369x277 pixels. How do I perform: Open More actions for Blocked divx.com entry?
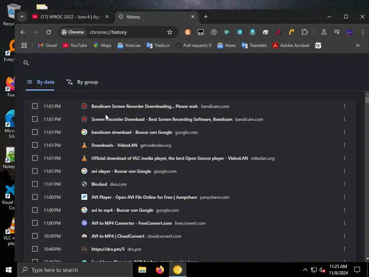coord(344,184)
